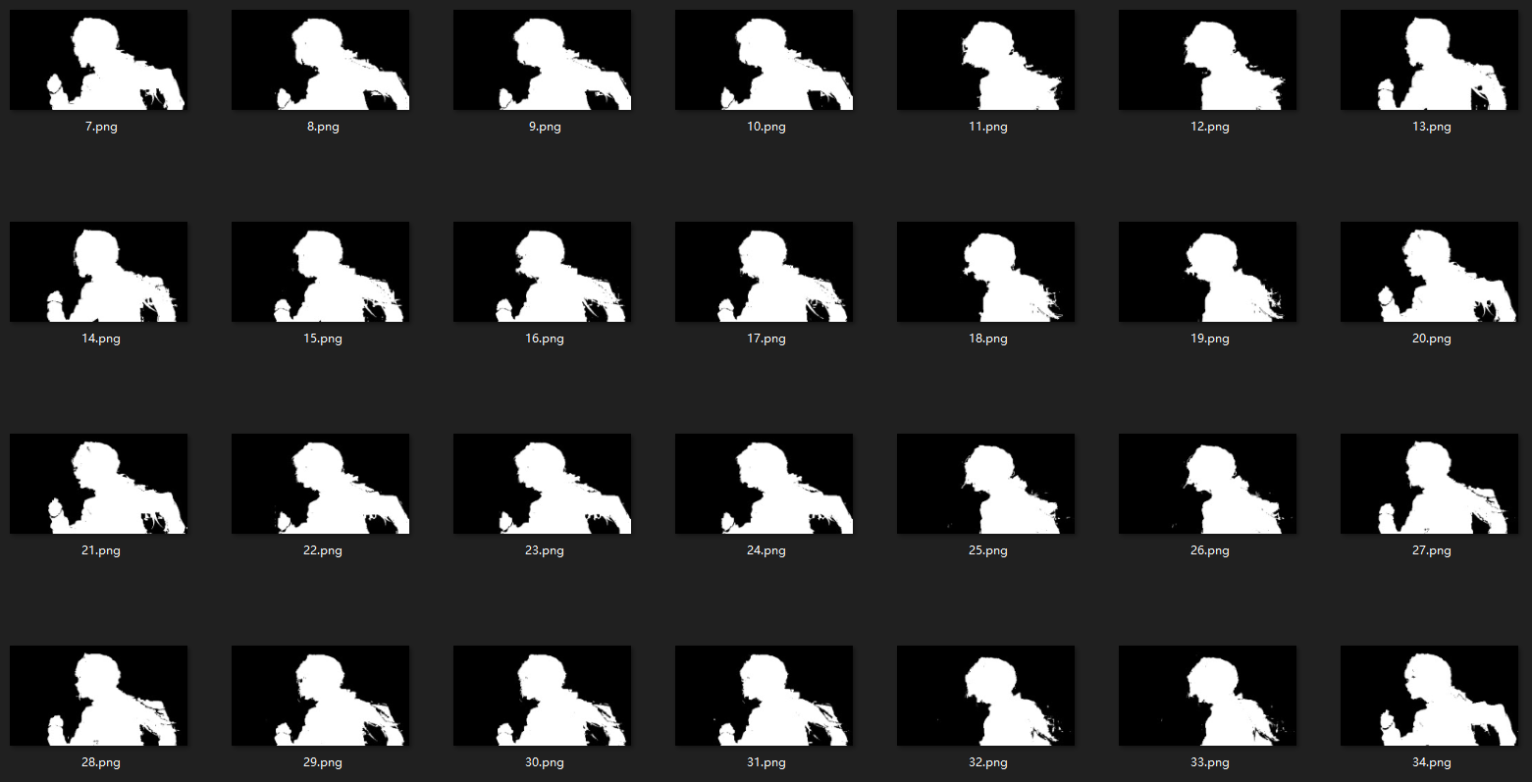Select the 8.png thumbnail image
This screenshot has width=1532, height=782.
(320, 60)
